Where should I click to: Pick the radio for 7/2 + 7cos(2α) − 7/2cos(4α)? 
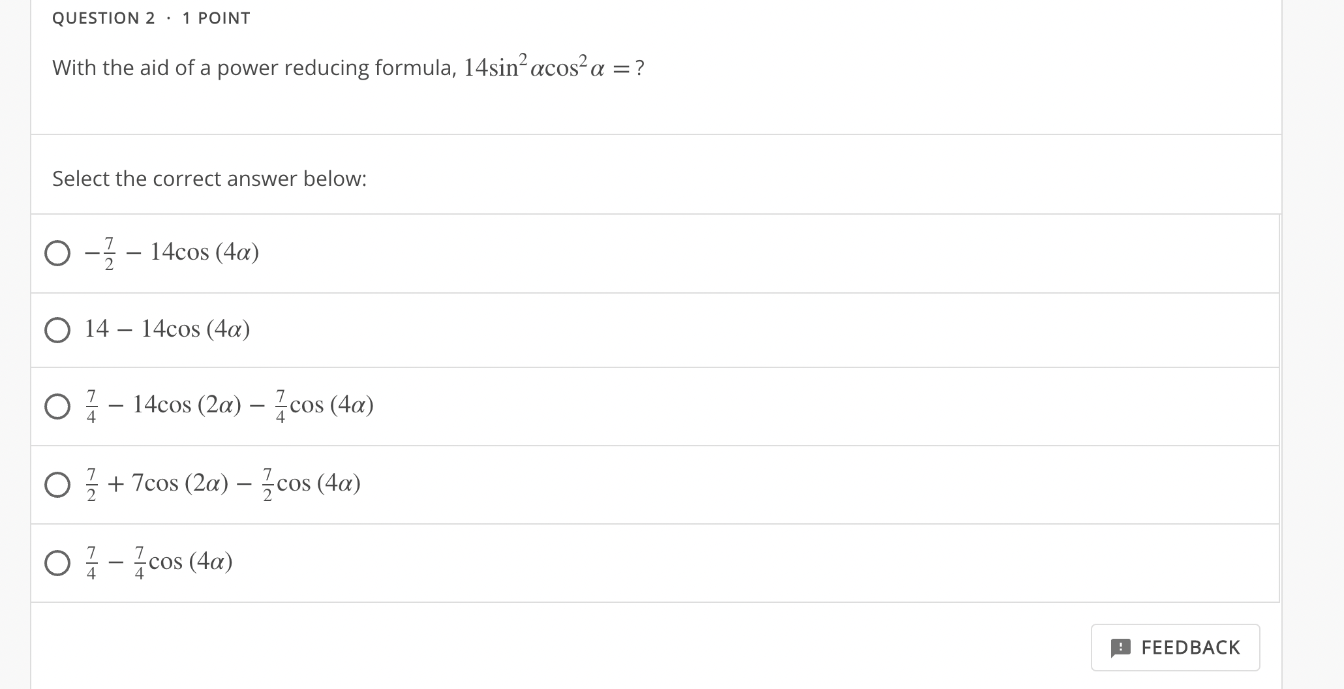pyautogui.click(x=57, y=485)
